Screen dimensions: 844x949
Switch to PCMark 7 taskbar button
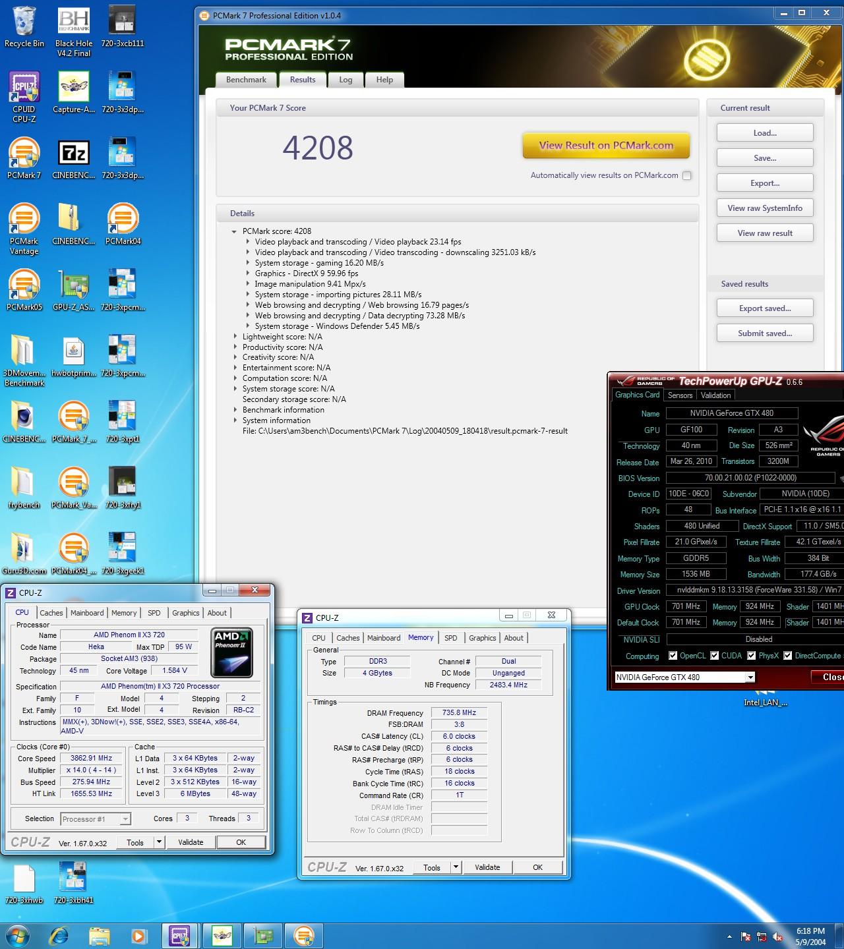[303, 936]
